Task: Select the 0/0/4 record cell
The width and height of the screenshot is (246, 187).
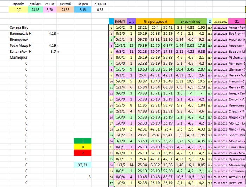Action: pos(120,177)
